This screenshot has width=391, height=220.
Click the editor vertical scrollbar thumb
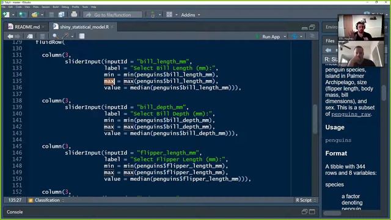click(315, 119)
